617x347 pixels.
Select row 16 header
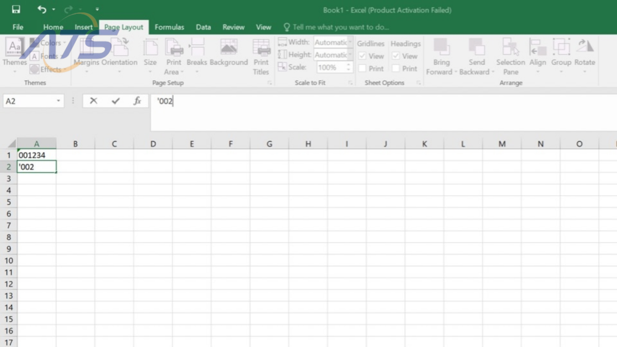[8, 331]
